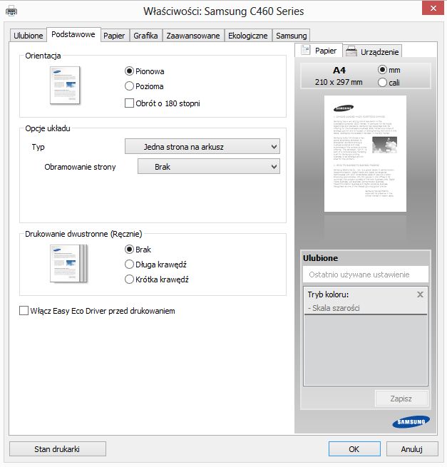This screenshot has width=447, height=467.
Task: Select Krótka krawędź radio button
Action: pyautogui.click(x=129, y=279)
